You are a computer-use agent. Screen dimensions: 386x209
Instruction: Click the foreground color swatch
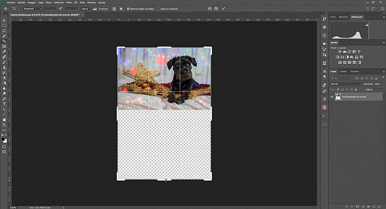(3, 140)
